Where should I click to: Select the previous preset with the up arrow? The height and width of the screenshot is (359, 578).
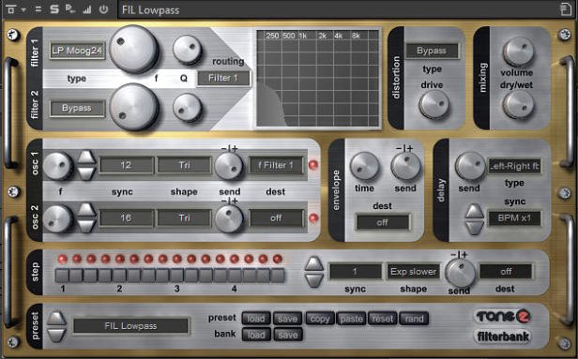point(56,318)
